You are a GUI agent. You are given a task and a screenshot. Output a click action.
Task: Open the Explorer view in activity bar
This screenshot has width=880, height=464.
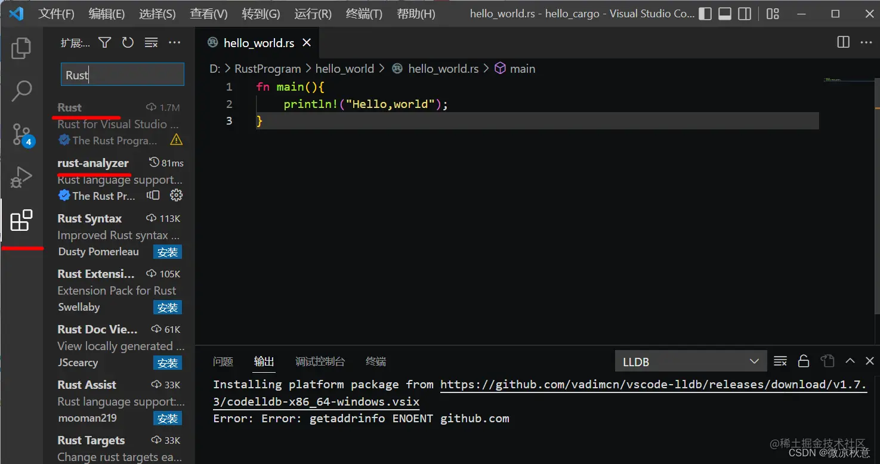point(21,48)
